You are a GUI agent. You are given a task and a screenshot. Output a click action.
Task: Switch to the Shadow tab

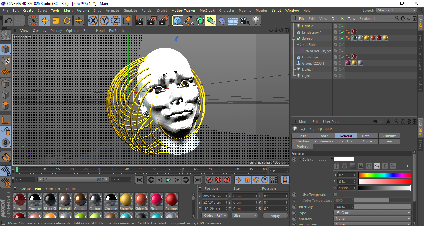coord(302,141)
